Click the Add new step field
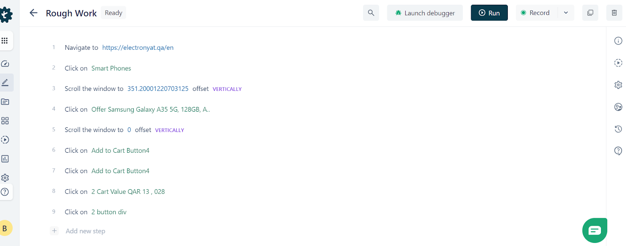Screen dimensions: 626x246 point(85,231)
